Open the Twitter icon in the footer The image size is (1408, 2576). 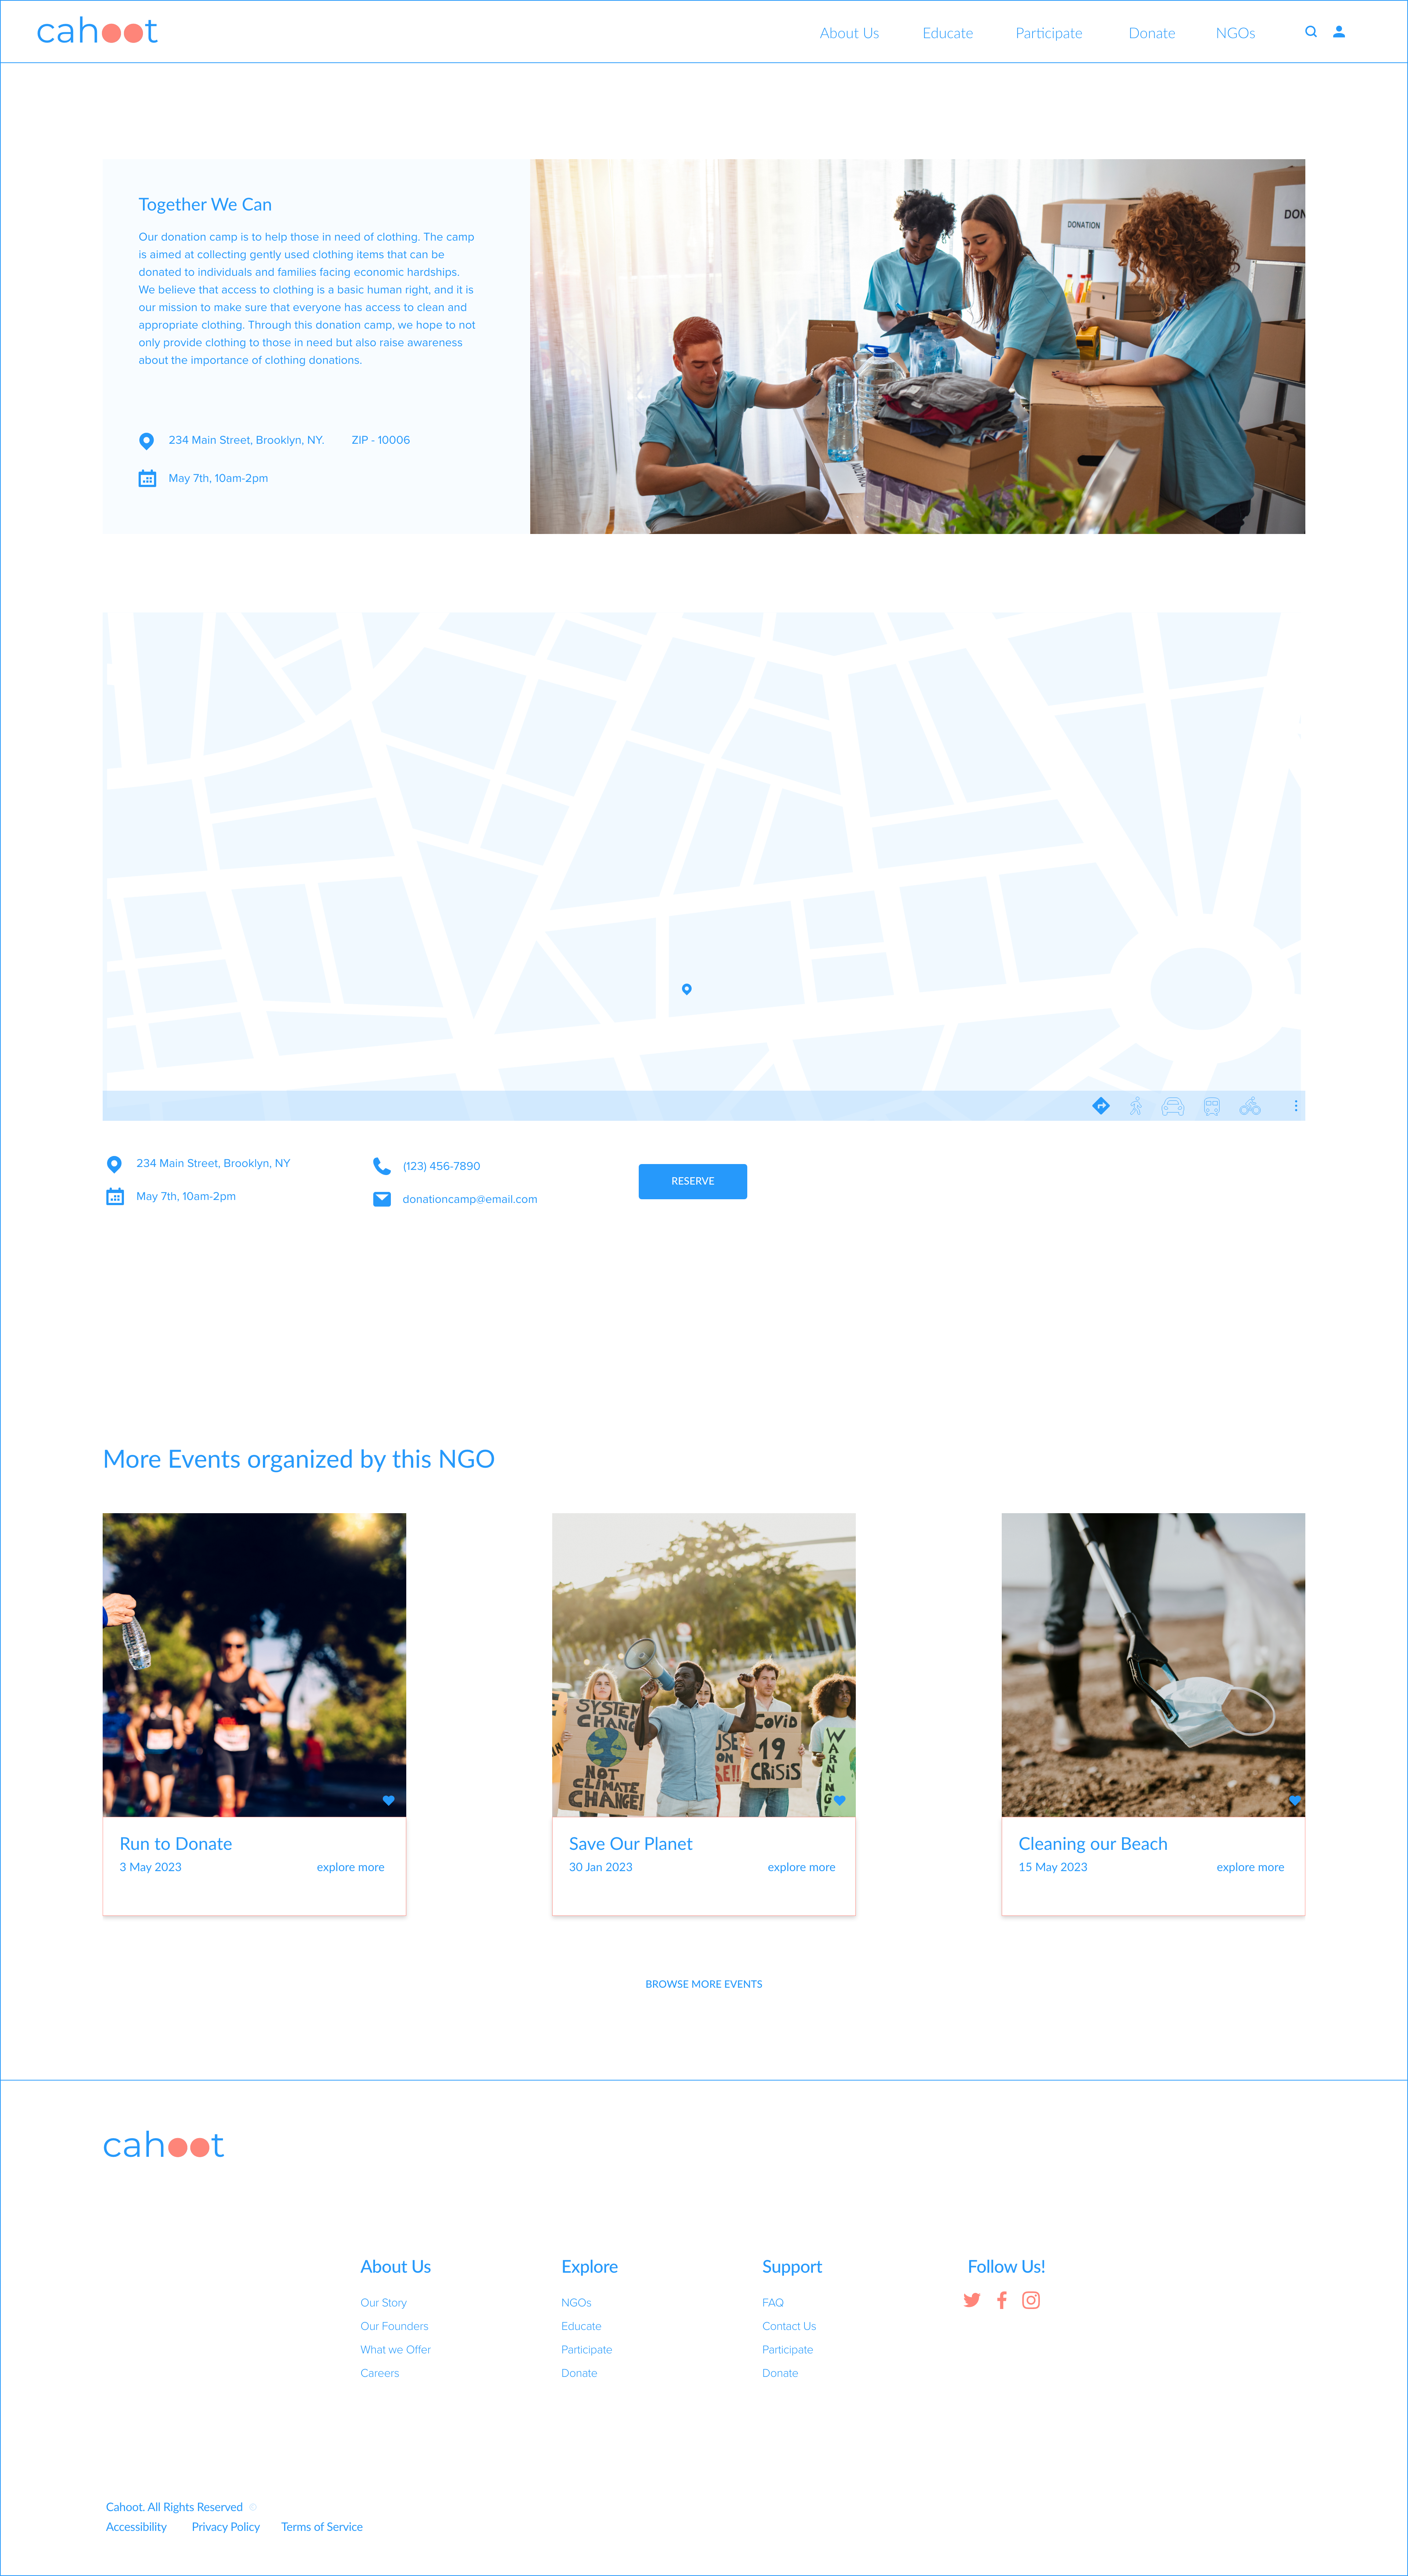(x=972, y=2300)
